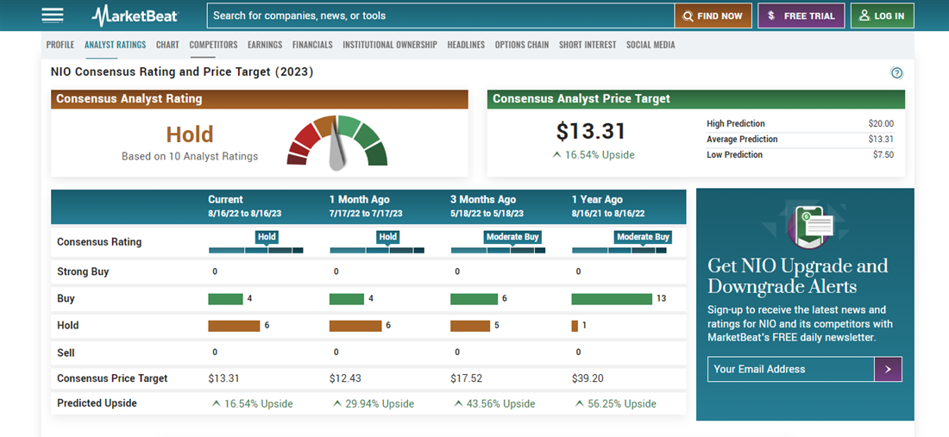Click the Find Now search button

tap(713, 16)
